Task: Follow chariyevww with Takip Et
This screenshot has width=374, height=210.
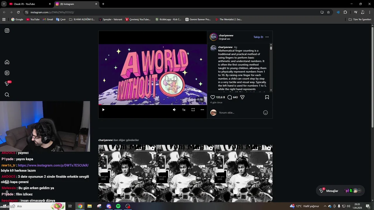Action: click(x=258, y=37)
